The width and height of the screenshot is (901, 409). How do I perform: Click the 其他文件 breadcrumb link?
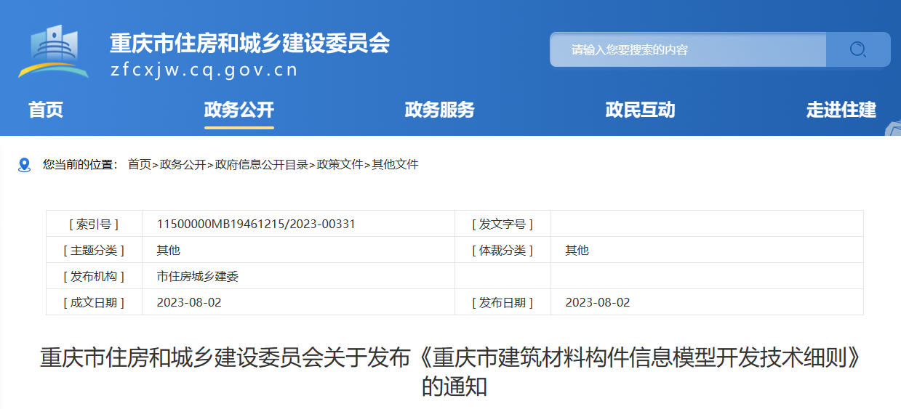point(396,165)
